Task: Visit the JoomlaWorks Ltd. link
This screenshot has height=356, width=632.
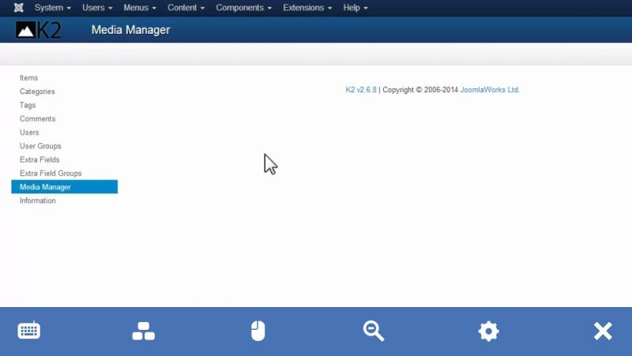Action: tap(490, 90)
